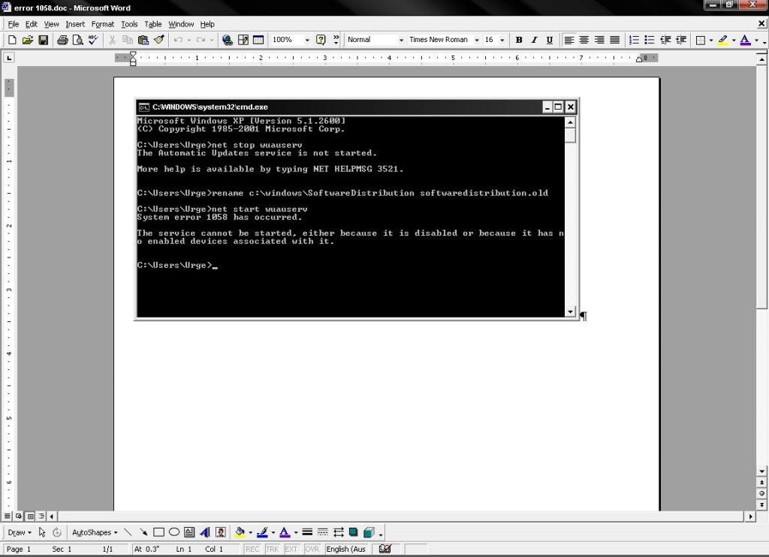
Task: Select the Format Painter brush
Action: click(x=159, y=41)
